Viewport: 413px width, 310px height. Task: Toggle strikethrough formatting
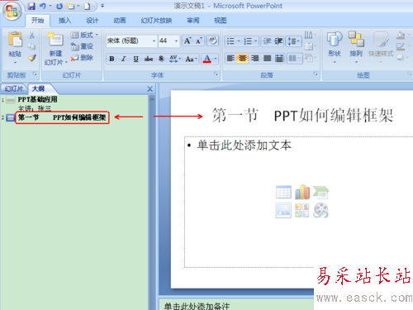(x=149, y=59)
